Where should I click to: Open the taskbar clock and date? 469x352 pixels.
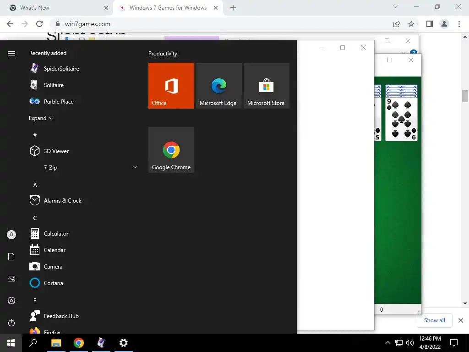tap(430, 343)
